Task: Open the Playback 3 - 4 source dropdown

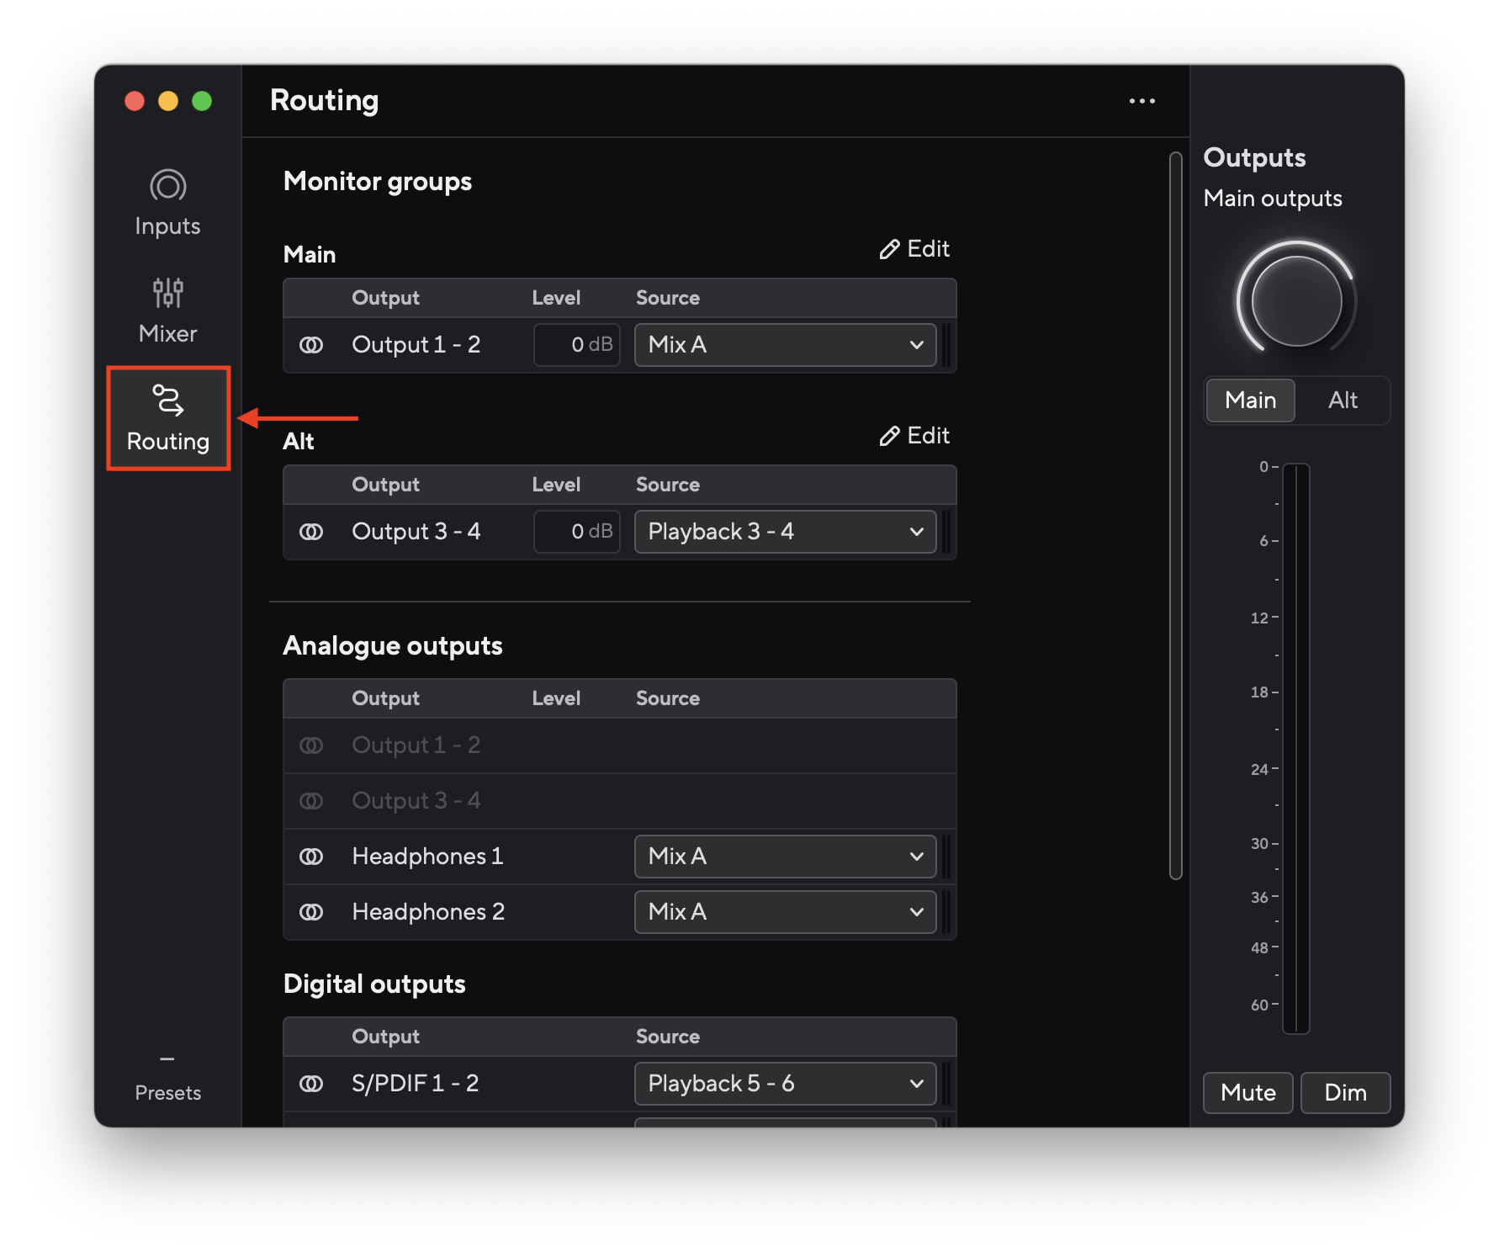Action: pos(784,531)
